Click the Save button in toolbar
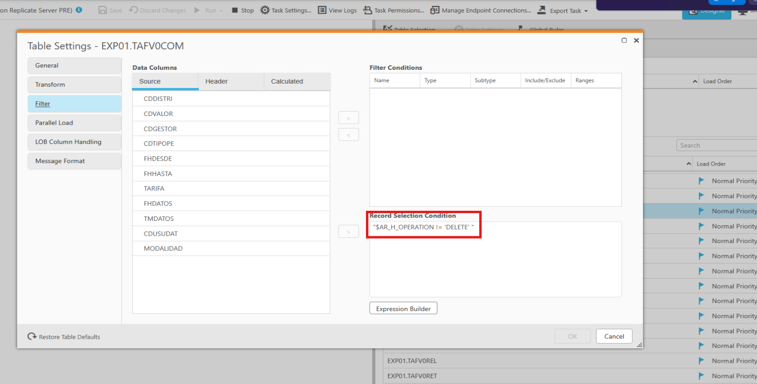Screen dimensions: 757x384 coord(110,10)
